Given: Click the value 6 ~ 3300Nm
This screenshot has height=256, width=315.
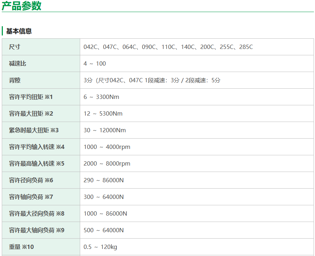Looking at the screenshot, I should coord(101,97).
